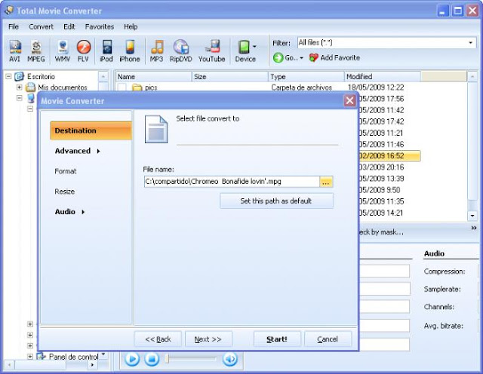The height and width of the screenshot is (374, 483).
Task: Open the File menu
Action: (x=14, y=27)
